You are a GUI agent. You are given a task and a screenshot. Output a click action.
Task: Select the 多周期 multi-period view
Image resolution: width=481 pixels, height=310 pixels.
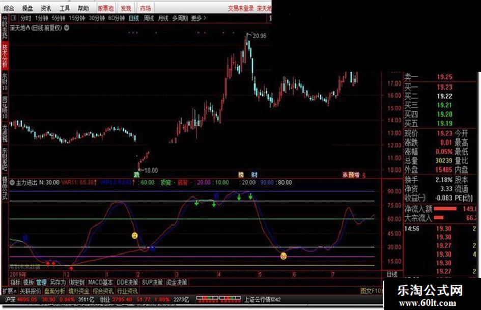coord(180,18)
